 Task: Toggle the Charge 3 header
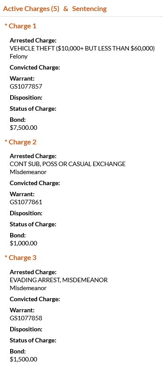20,258
